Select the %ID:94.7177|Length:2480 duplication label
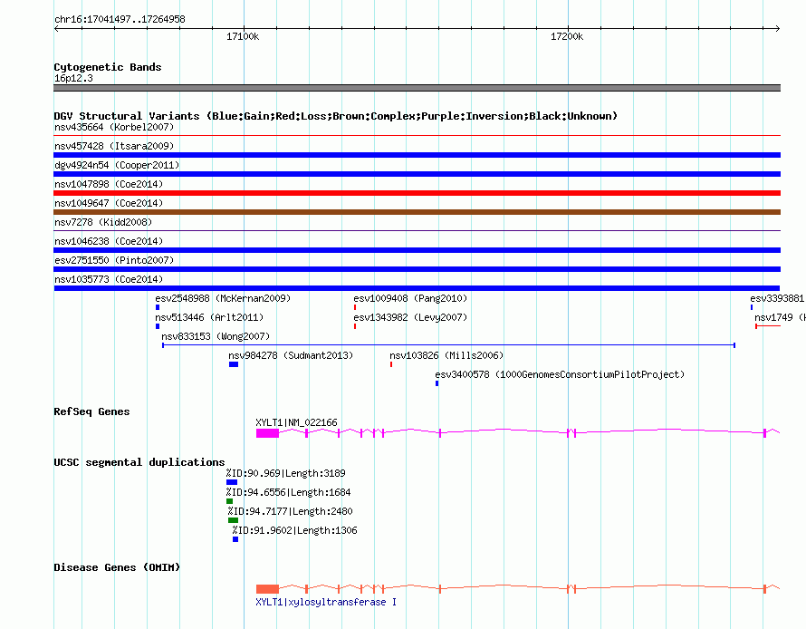This screenshot has width=806, height=629. (291, 511)
